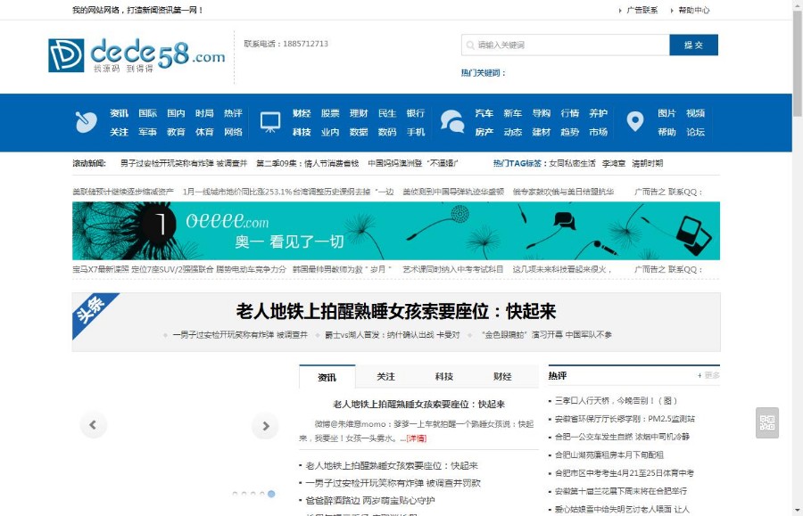Switch to the 资讯 tab

tap(327, 377)
